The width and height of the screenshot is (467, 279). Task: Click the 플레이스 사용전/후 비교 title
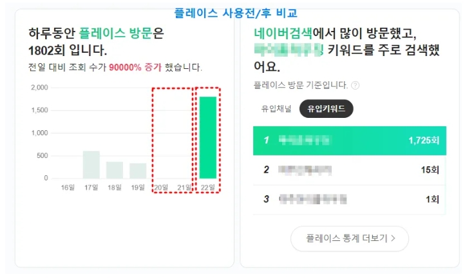236,13
